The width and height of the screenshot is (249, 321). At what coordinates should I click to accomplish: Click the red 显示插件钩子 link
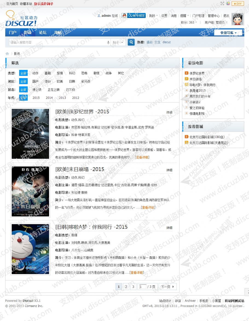(x=44, y=4)
